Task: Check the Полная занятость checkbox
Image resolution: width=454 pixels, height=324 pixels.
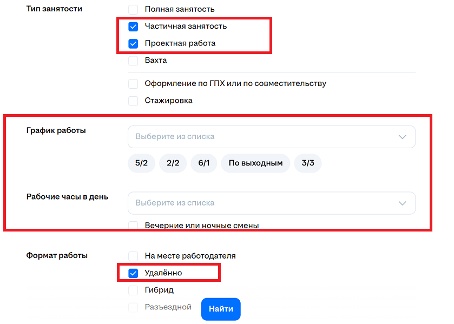Action: tap(133, 10)
